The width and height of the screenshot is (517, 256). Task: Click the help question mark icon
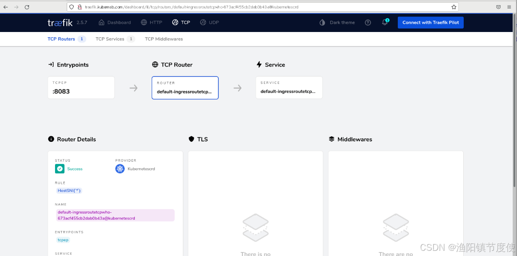coord(368,22)
